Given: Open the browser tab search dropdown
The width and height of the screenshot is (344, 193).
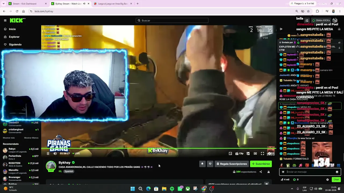Looking at the screenshot, I should click(x=3, y=4).
